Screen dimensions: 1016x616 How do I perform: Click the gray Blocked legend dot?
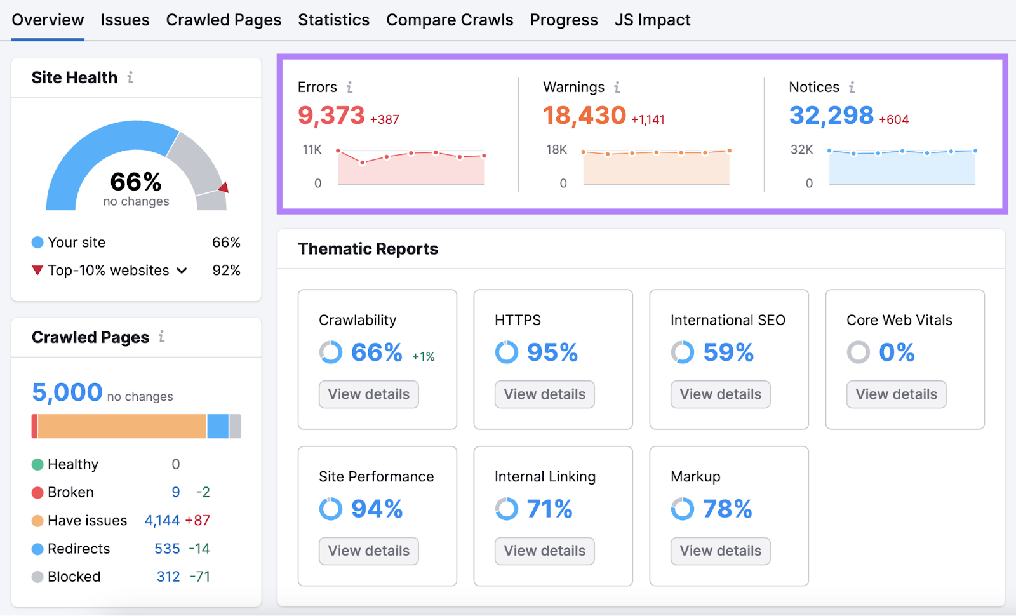click(37, 577)
